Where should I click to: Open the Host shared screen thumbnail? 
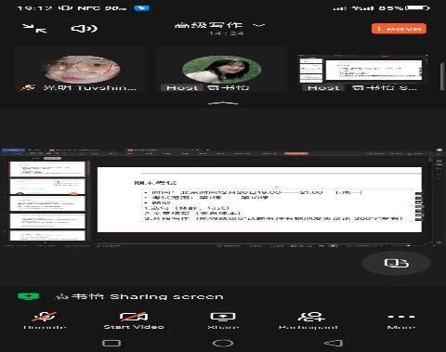(362, 70)
